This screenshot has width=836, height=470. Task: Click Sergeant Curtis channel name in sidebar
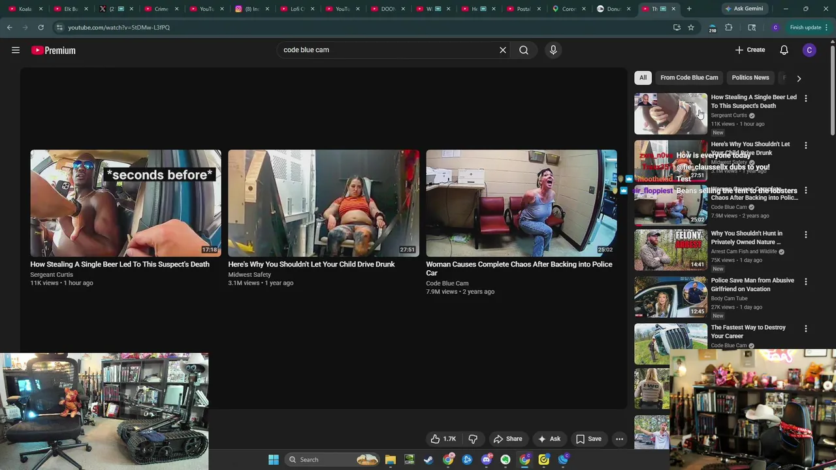pos(729,116)
